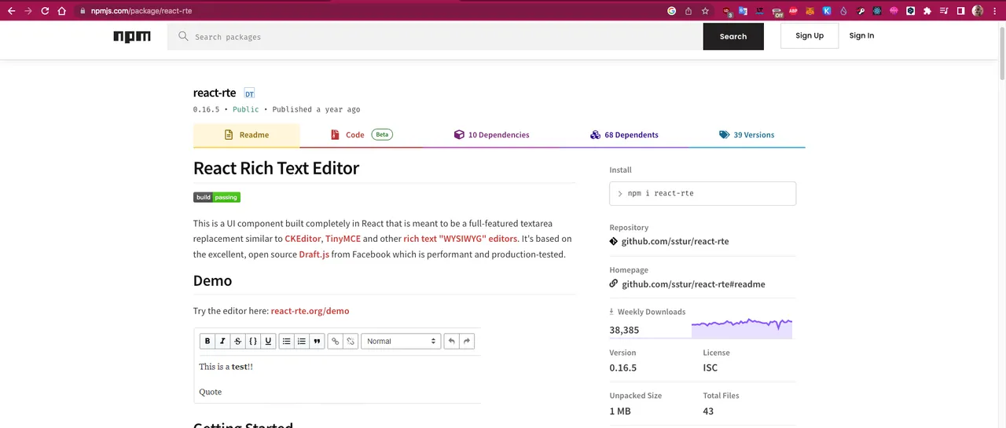This screenshot has width=1006, height=428.
Task: Click the Quote line in the editor
Action: pos(211,392)
